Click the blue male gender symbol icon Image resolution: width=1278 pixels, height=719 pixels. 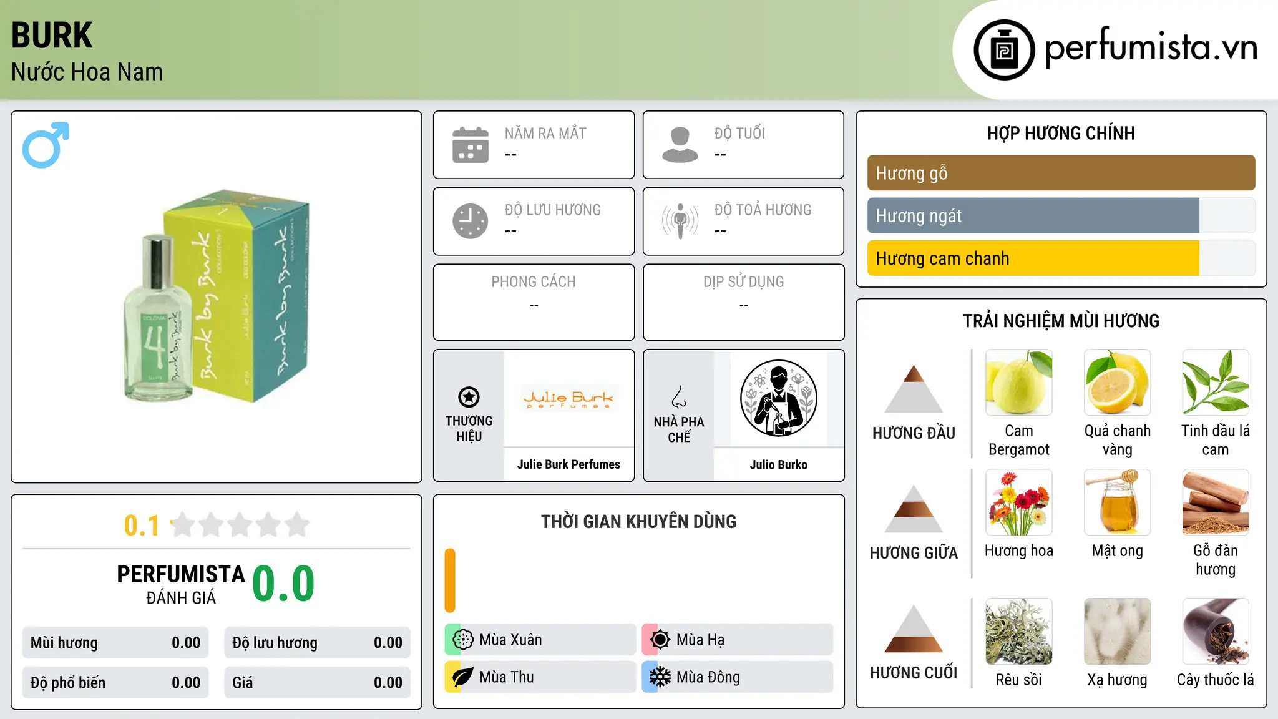click(x=46, y=145)
